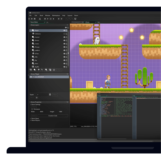The image size is (161, 161).
Task: Collapse the Room Settings section
Action: click(31, 105)
